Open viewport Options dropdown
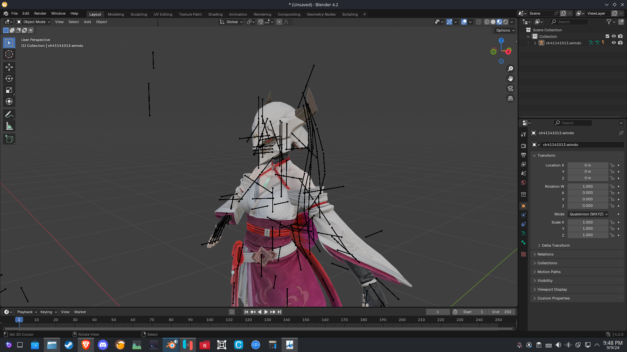The width and height of the screenshot is (627, 352). [x=505, y=30]
